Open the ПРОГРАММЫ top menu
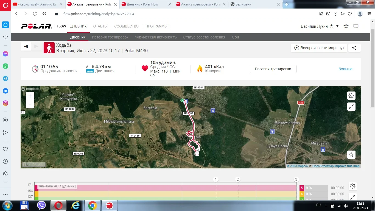 click(x=156, y=26)
